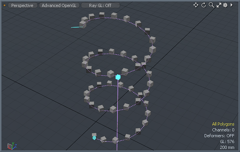The height and width of the screenshot is (152, 240).
Task: Click the zoom magnifier icon
Action: click(x=211, y=5)
